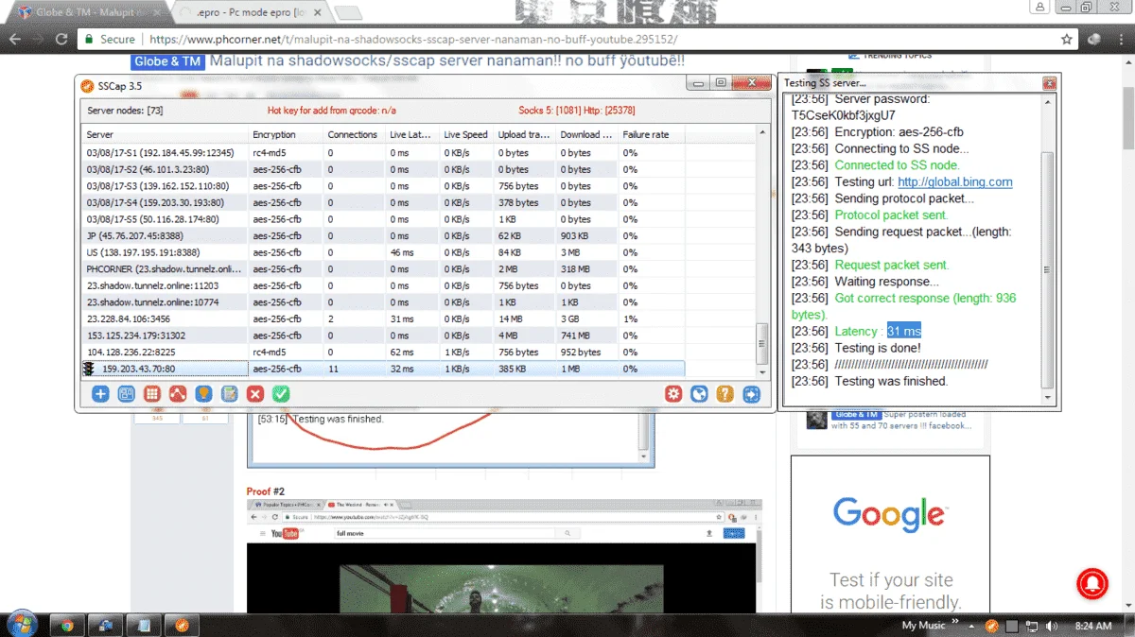Click the taskbar clock showing 8:24 AM
Viewport: 1135px width, 637px height.
[1092, 626]
